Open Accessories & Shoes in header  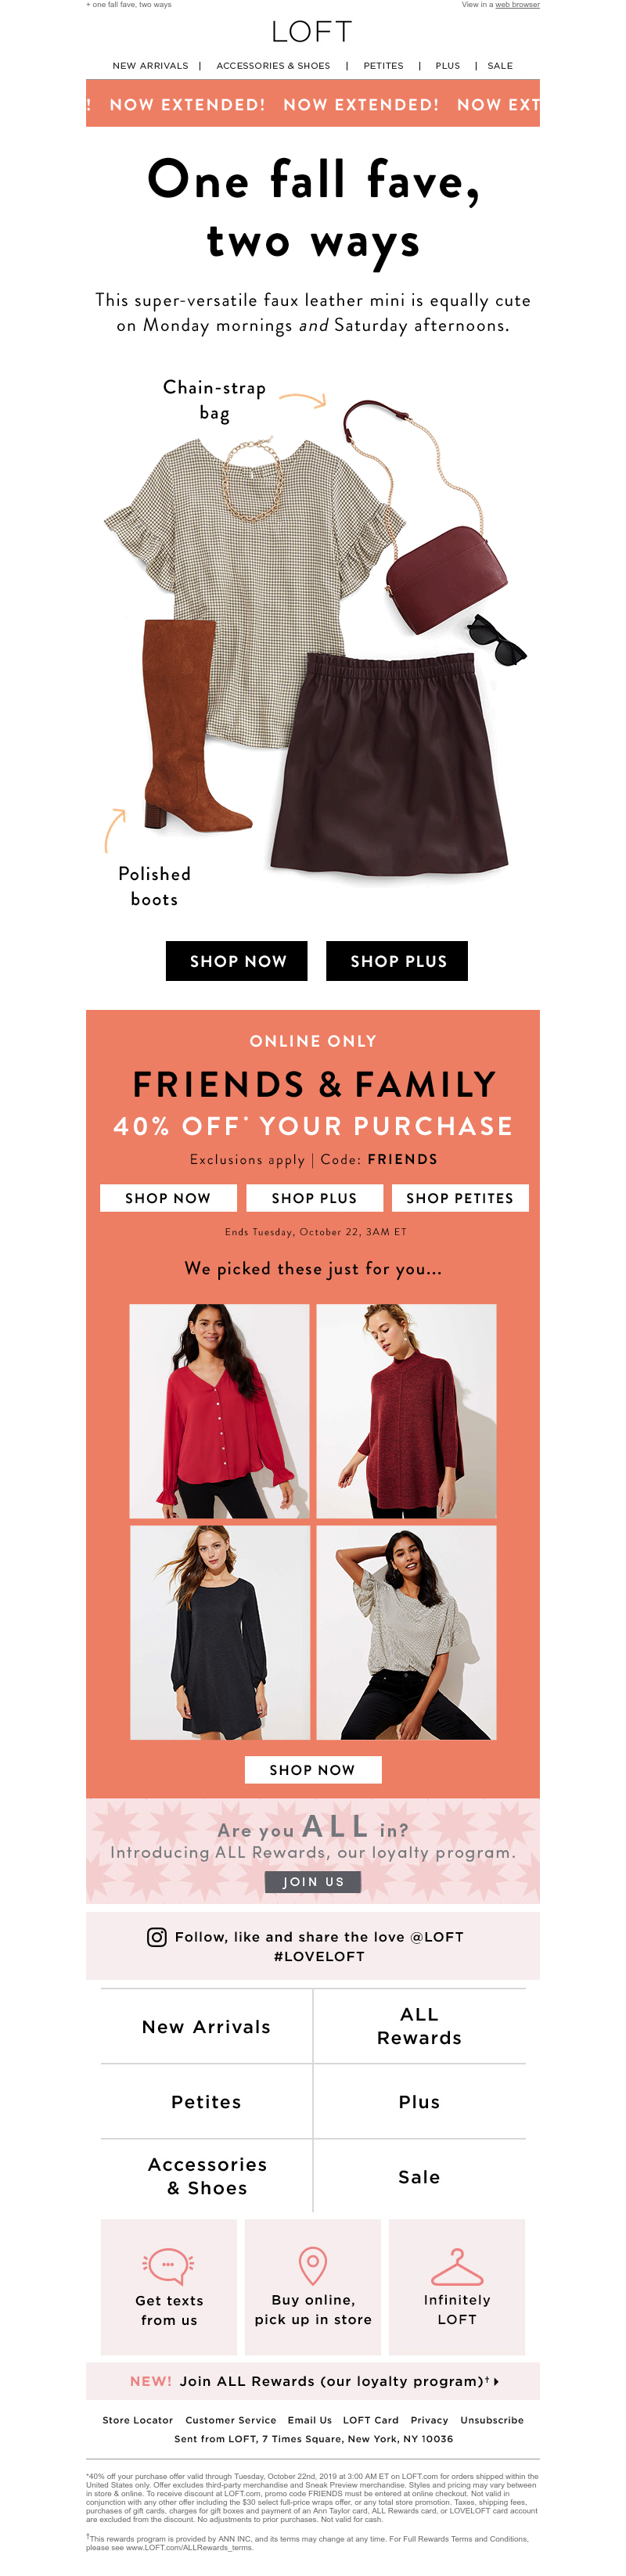coord(273,66)
